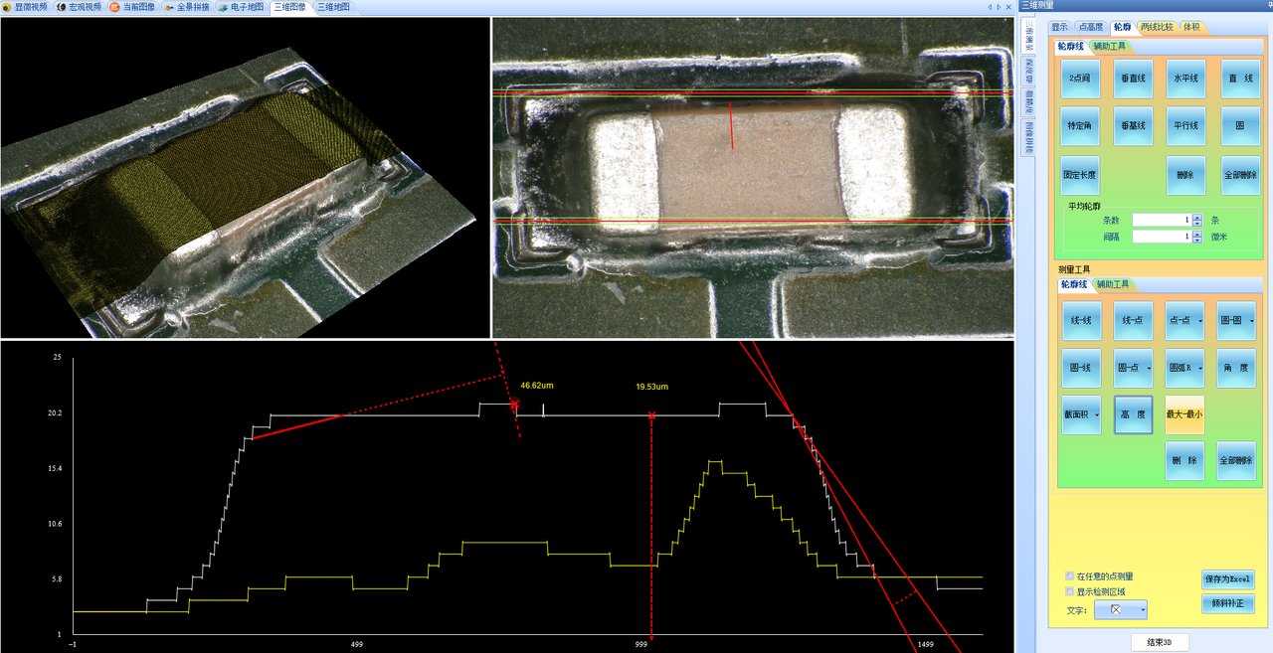Click the 3D rendered component view
The width and height of the screenshot is (1273, 653).
(245, 178)
